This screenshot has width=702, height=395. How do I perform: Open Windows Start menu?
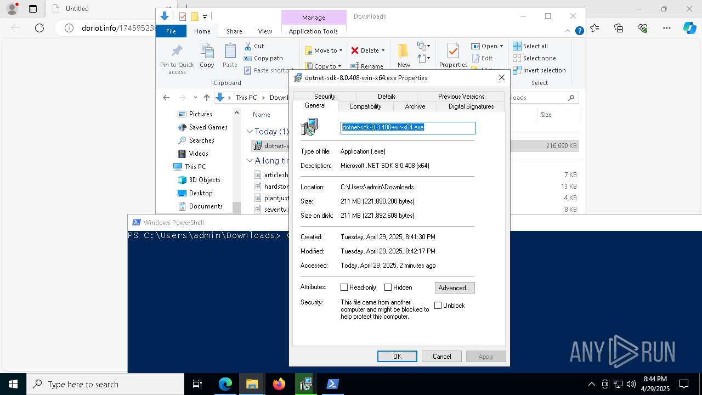(x=13, y=384)
